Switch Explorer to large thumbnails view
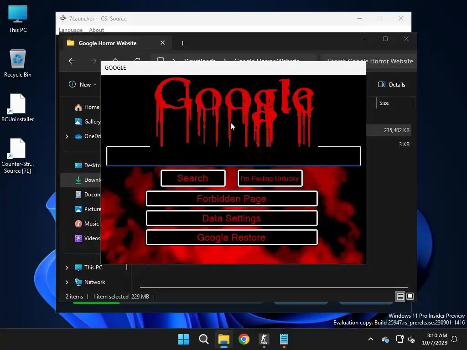Screen dimensions: 467x350 pyautogui.click(x=410, y=296)
